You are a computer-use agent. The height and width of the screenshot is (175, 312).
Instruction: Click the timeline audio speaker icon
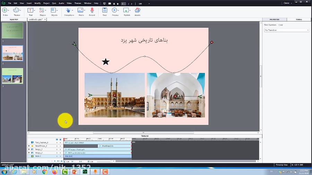(x=61, y=161)
